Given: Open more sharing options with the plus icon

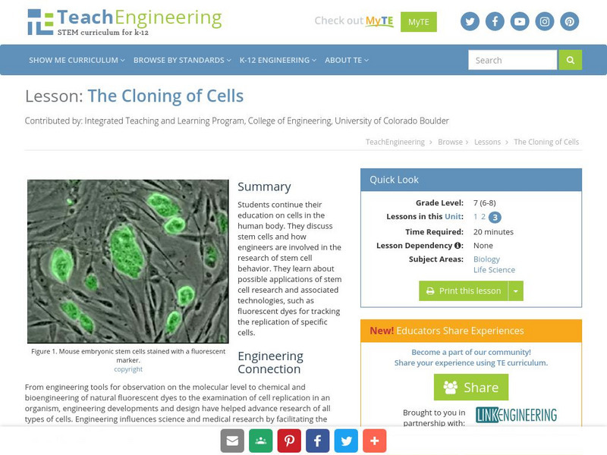Looking at the screenshot, I should coord(375,440).
